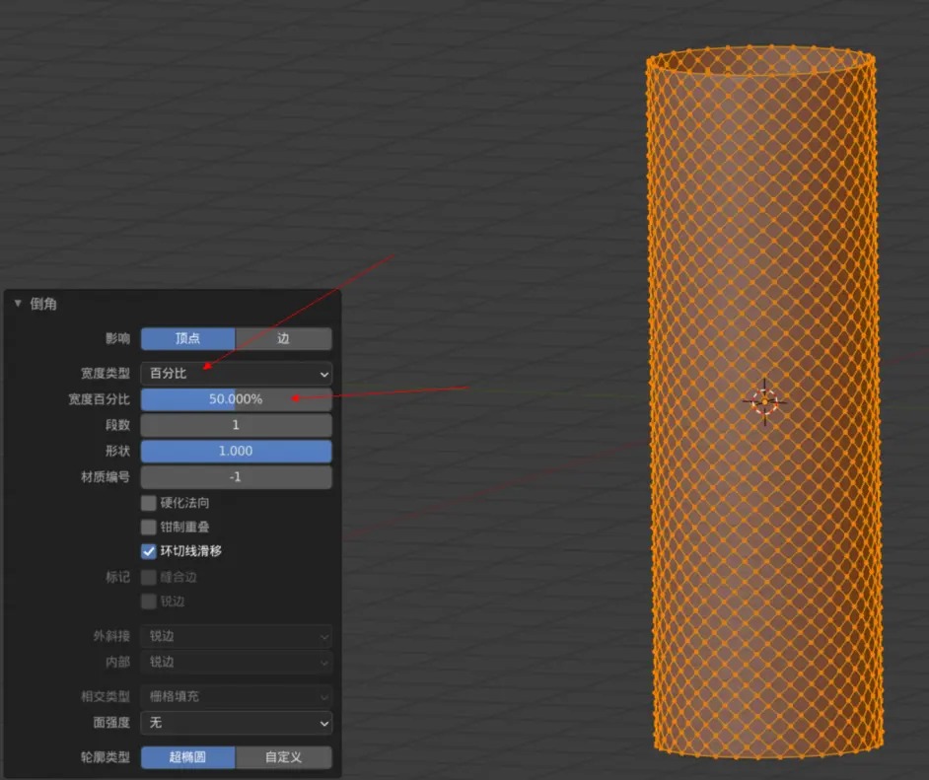Open the 外斜接 dropdown
Screen dimensions: 929x780
click(x=237, y=636)
